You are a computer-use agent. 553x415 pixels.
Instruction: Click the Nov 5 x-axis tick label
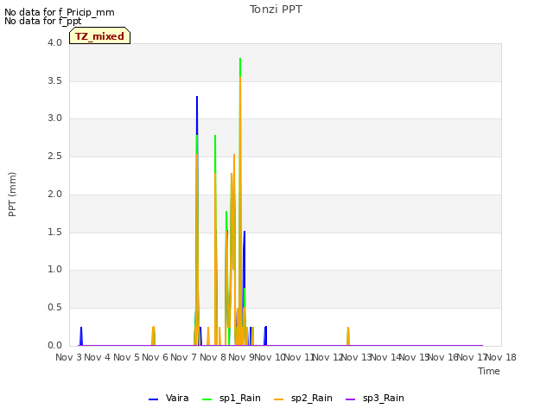(126, 357)
